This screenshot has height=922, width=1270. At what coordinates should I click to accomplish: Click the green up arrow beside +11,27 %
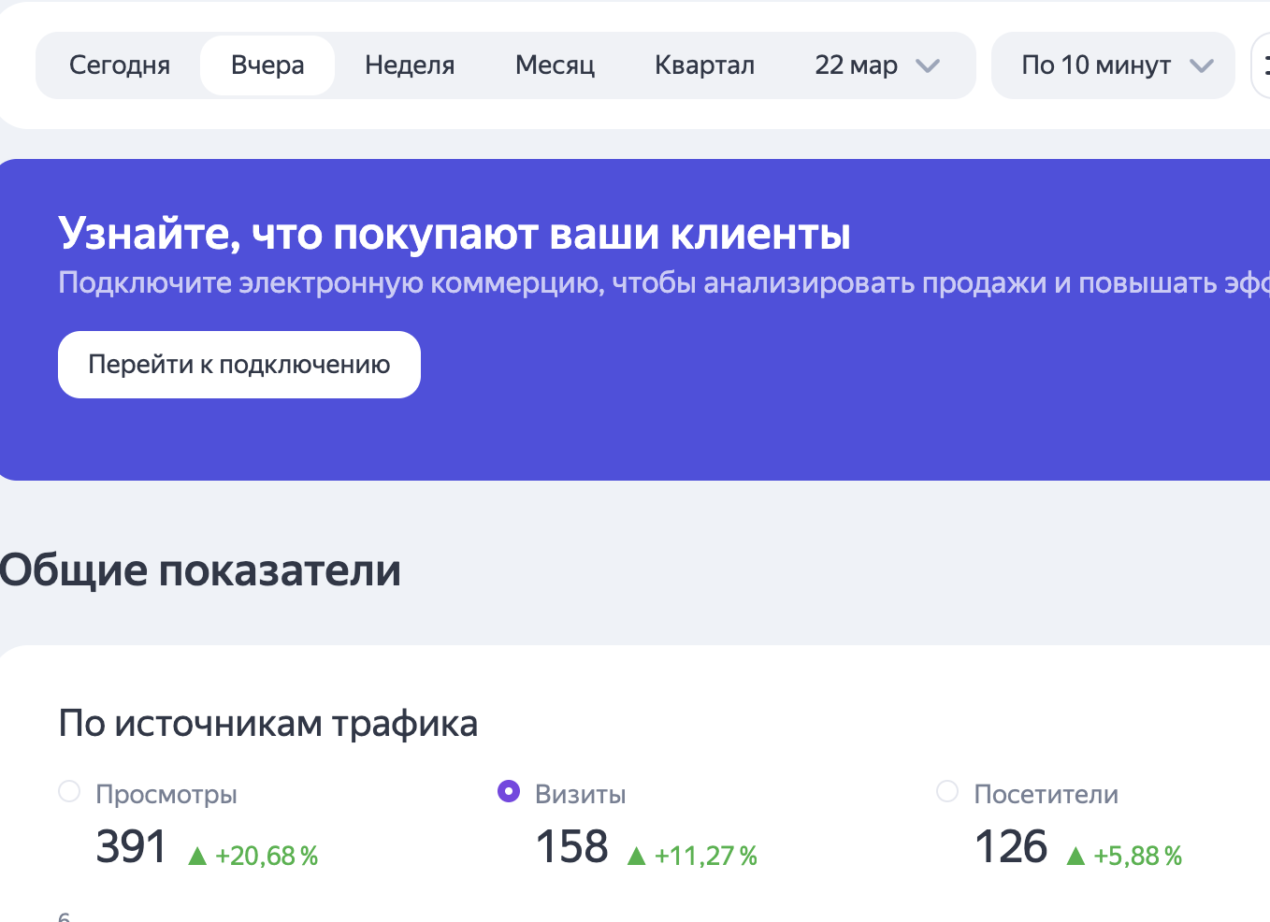click(x=637, y=856)
